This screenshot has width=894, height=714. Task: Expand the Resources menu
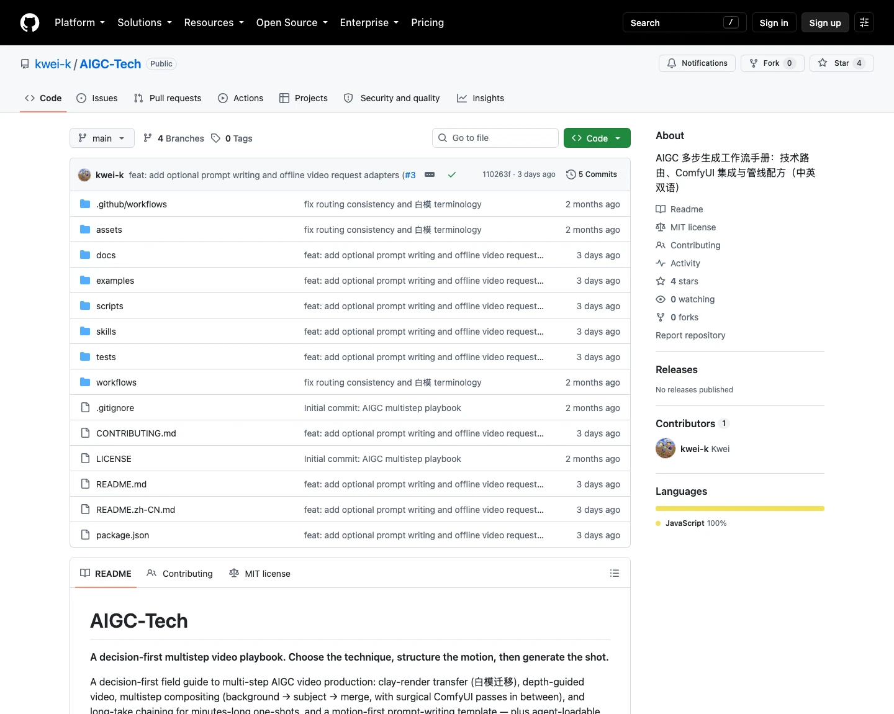point(214,22)
